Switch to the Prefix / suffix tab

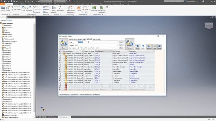[82, 40]
